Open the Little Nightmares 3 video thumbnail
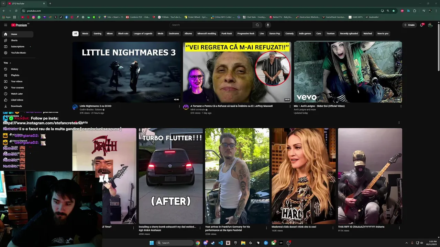Screen dimensions: 440x247 click(126, 72)
